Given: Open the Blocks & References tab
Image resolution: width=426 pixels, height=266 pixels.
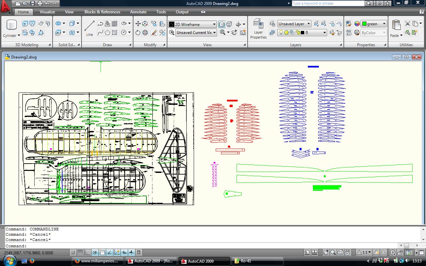Looking at the screenshot, I should coord(102,12).
